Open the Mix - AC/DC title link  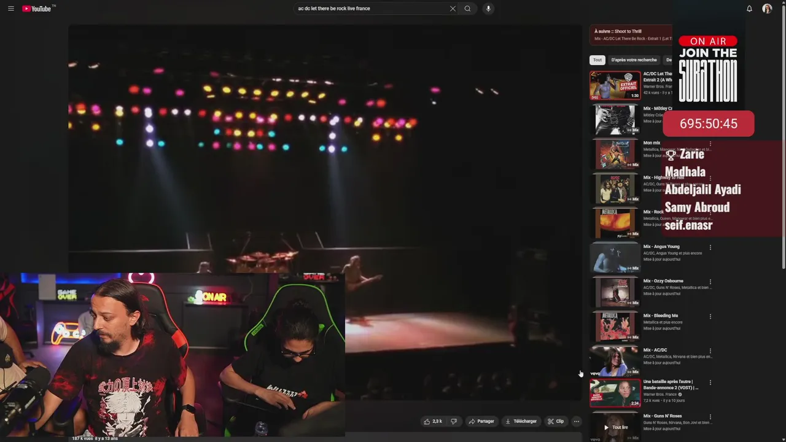[x=655, y=350]
